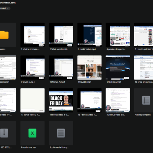
Task: Open the "4 produce image" video thumbnail
Action: click(118, 35)
